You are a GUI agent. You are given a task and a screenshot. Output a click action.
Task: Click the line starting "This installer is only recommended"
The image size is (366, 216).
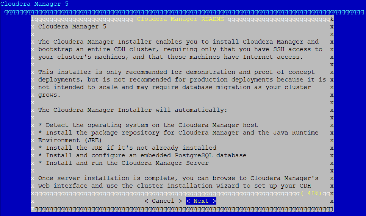[176, 72]
